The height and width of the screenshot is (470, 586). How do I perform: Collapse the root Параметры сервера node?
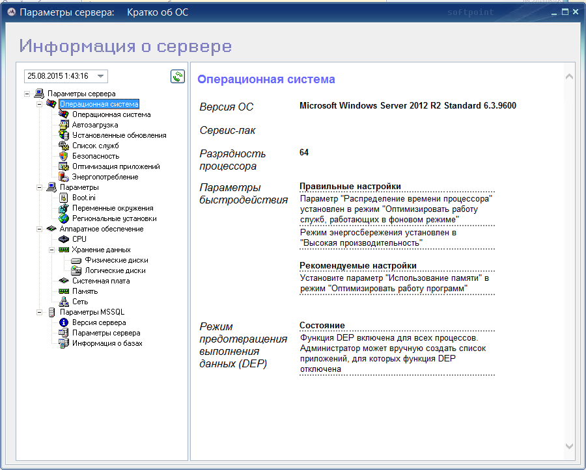[27, 94]
